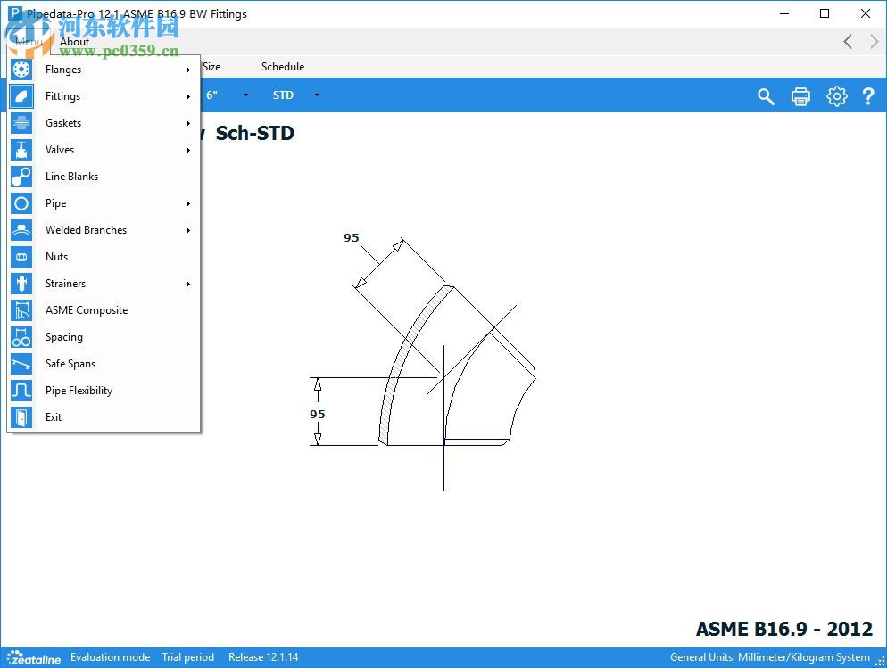
Task: Open help question mark icon
Action: (868, 96)
